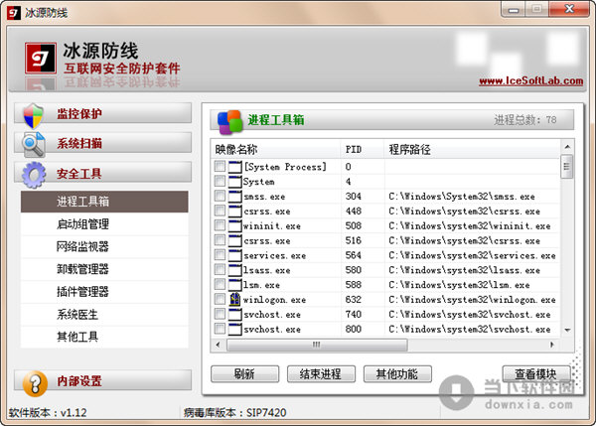
Task: Open the www.IceSoftLab.com link
Action: 521,81
